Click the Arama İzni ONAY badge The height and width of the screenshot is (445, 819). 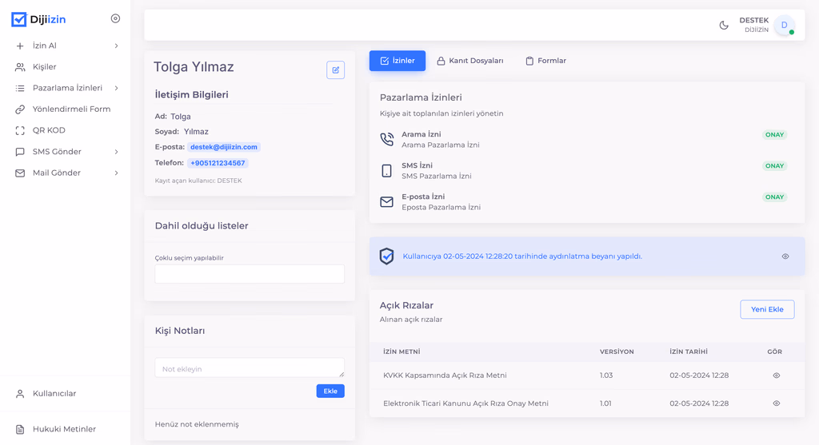coord(773,135)
